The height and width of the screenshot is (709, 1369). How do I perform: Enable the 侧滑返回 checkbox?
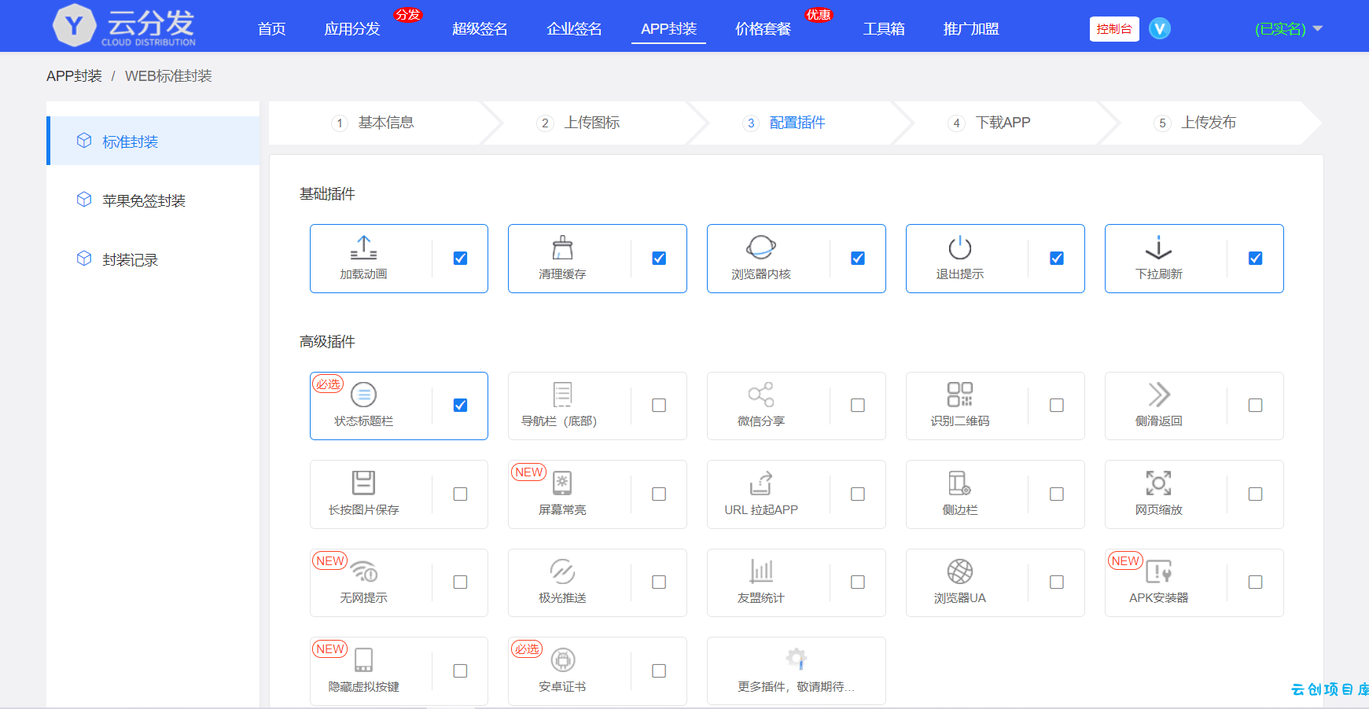coord(1256,405)
